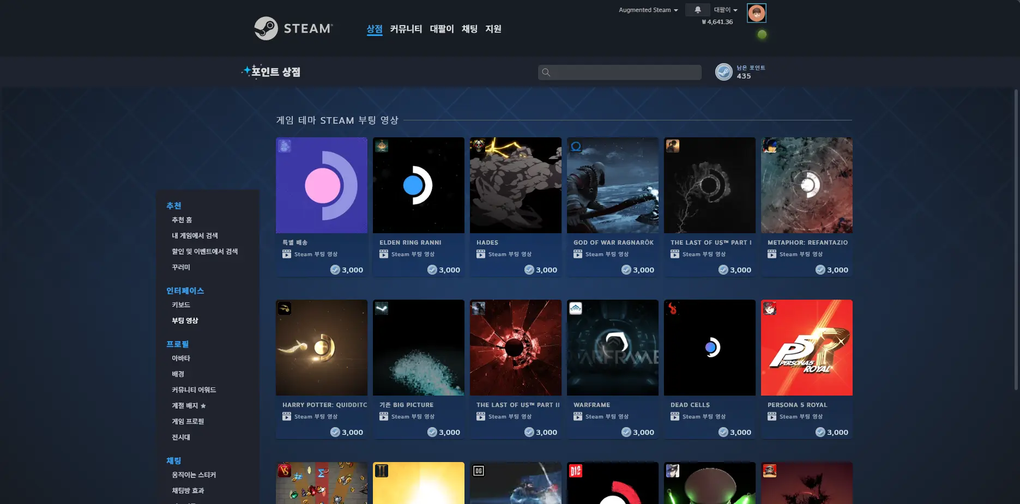The image size is (1020, 504).
Task: Open 움직이는 스티커 under 채팅
Action: point(194,475)
